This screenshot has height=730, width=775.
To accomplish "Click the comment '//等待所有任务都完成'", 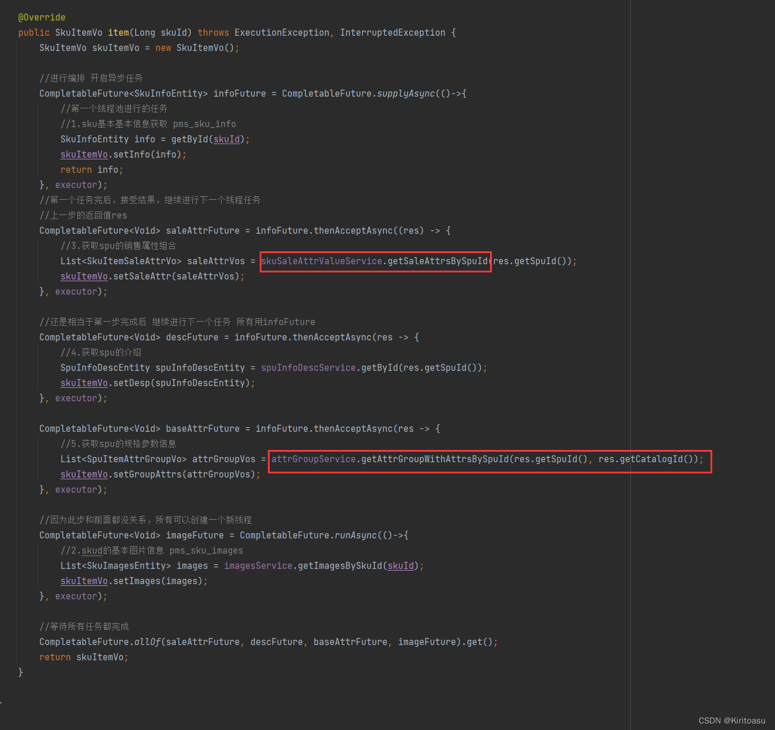I will point(84,627).
